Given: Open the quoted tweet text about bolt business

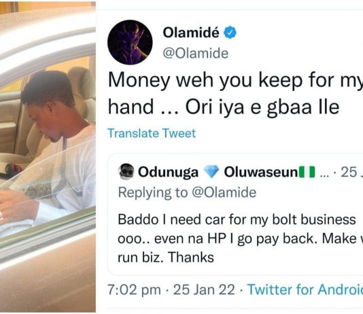Looking at the screenshot, I should coord(241,239).
